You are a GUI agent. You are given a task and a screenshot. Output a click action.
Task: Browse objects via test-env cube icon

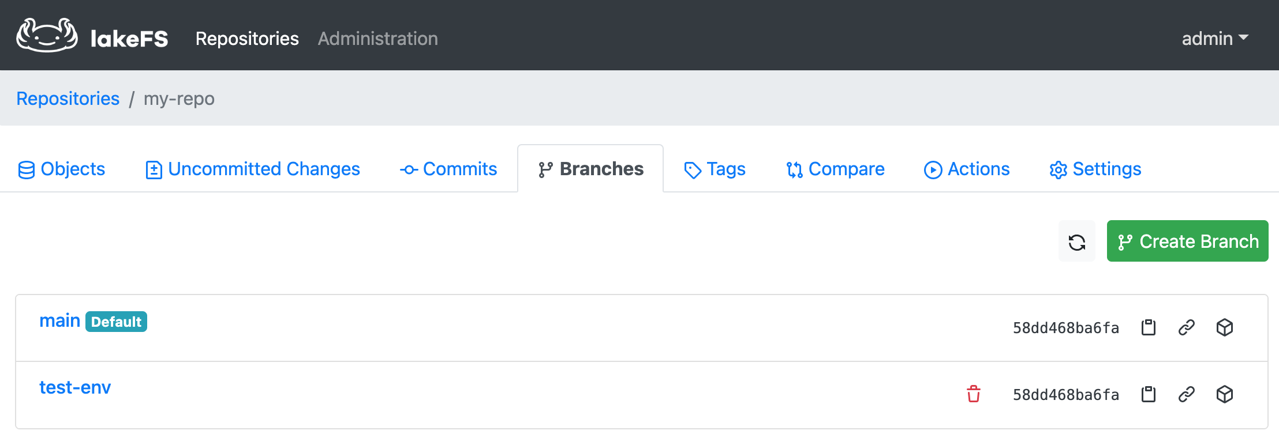(x=1224, y=394)
